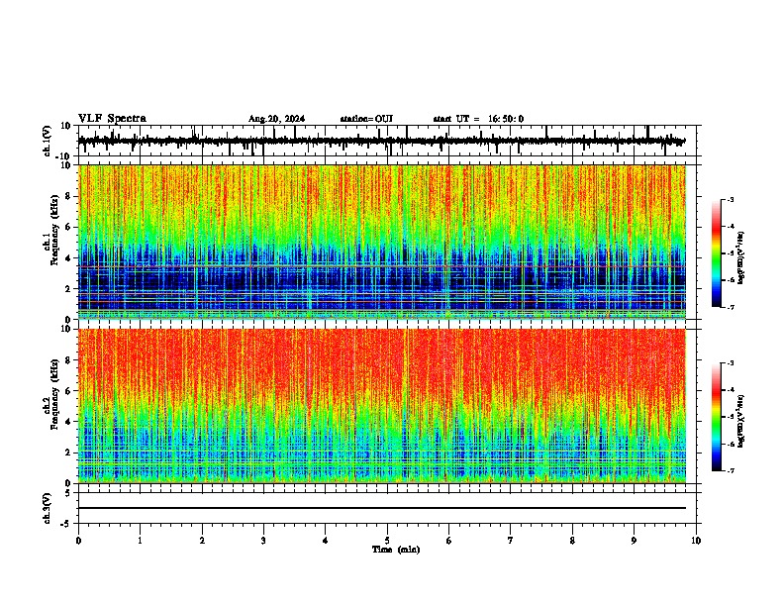Click the "ch.1 Frequency (kHz)" axis label
This screenshot has width=784, height=606.
(51, 230)
